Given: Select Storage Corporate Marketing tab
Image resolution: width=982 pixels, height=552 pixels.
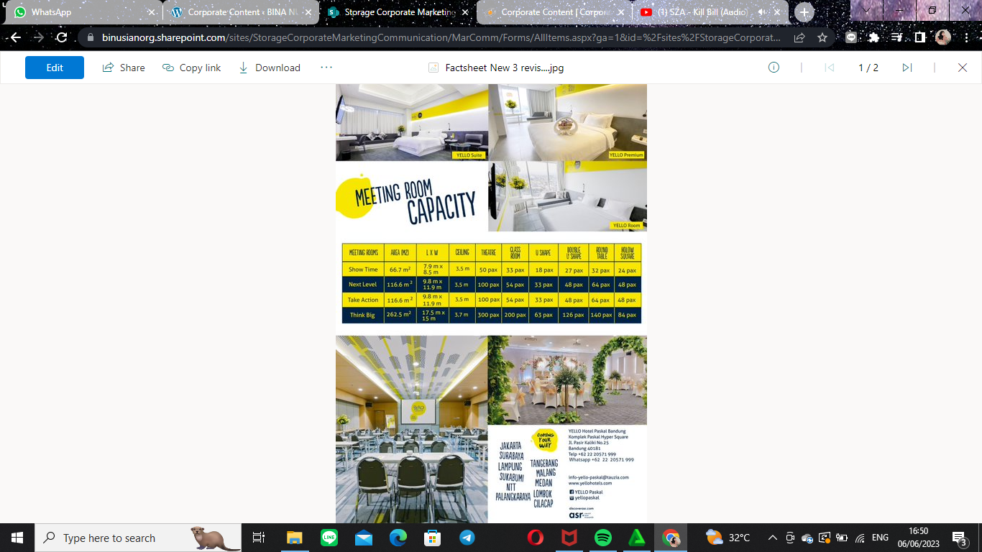Looking at the screenshot, I should 398,12.
